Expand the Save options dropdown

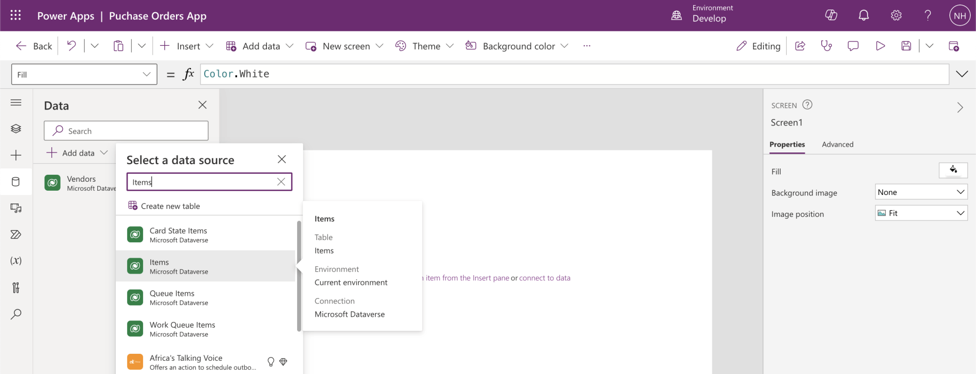click(x=929, y=46)
